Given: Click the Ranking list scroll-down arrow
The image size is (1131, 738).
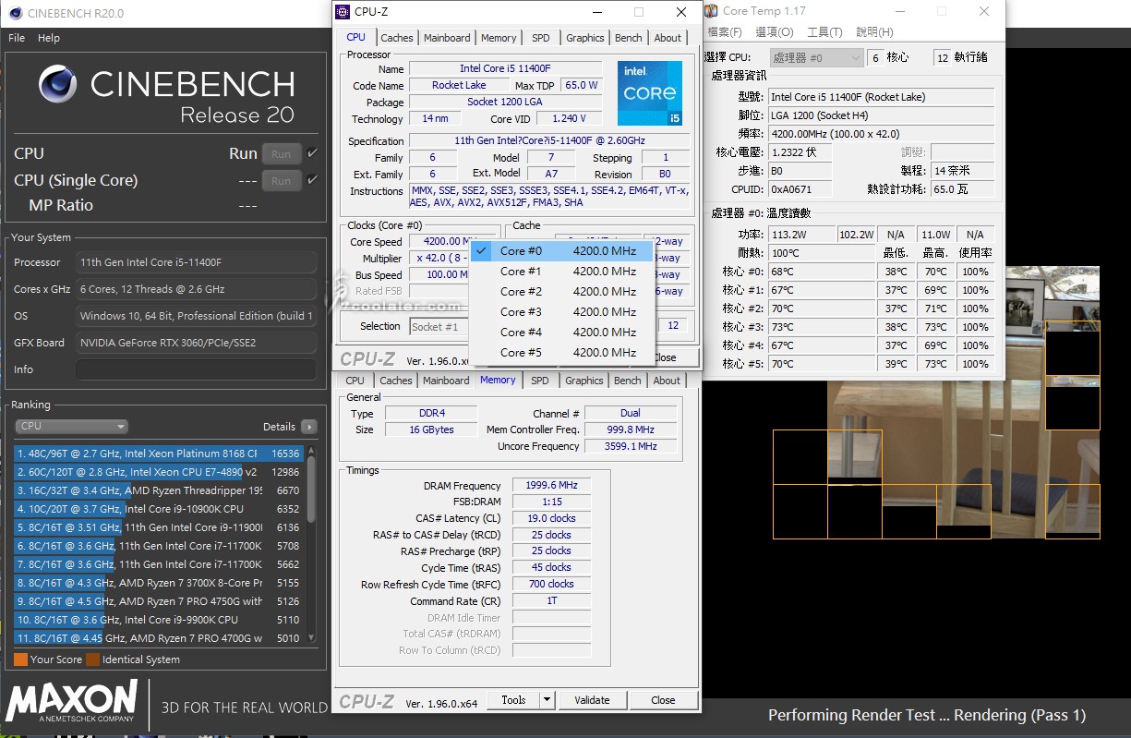Looking at the screenshot, I should (x=311, y=638).
